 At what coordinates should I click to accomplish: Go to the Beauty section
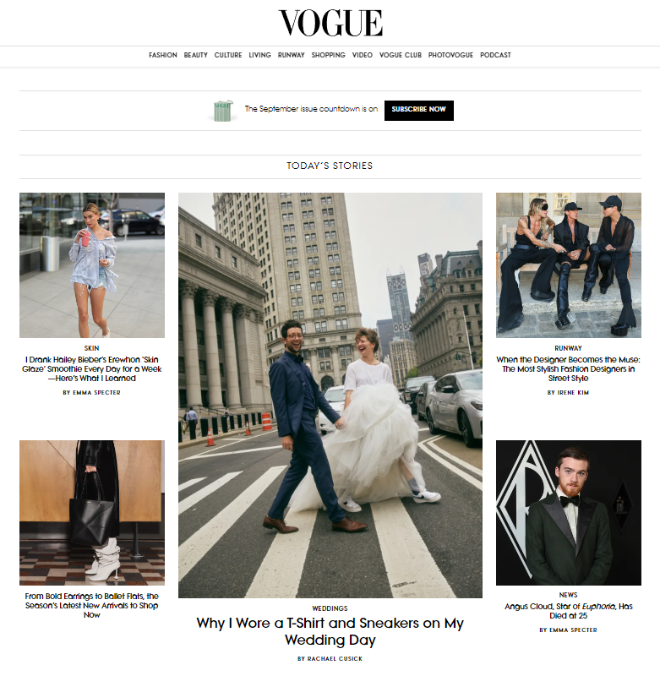click(x=196, y=55)
